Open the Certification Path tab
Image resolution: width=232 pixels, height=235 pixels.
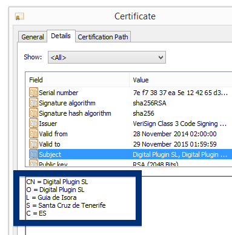103,37
